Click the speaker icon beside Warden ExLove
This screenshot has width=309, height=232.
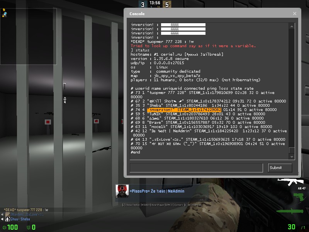click(x=2, y=215)
